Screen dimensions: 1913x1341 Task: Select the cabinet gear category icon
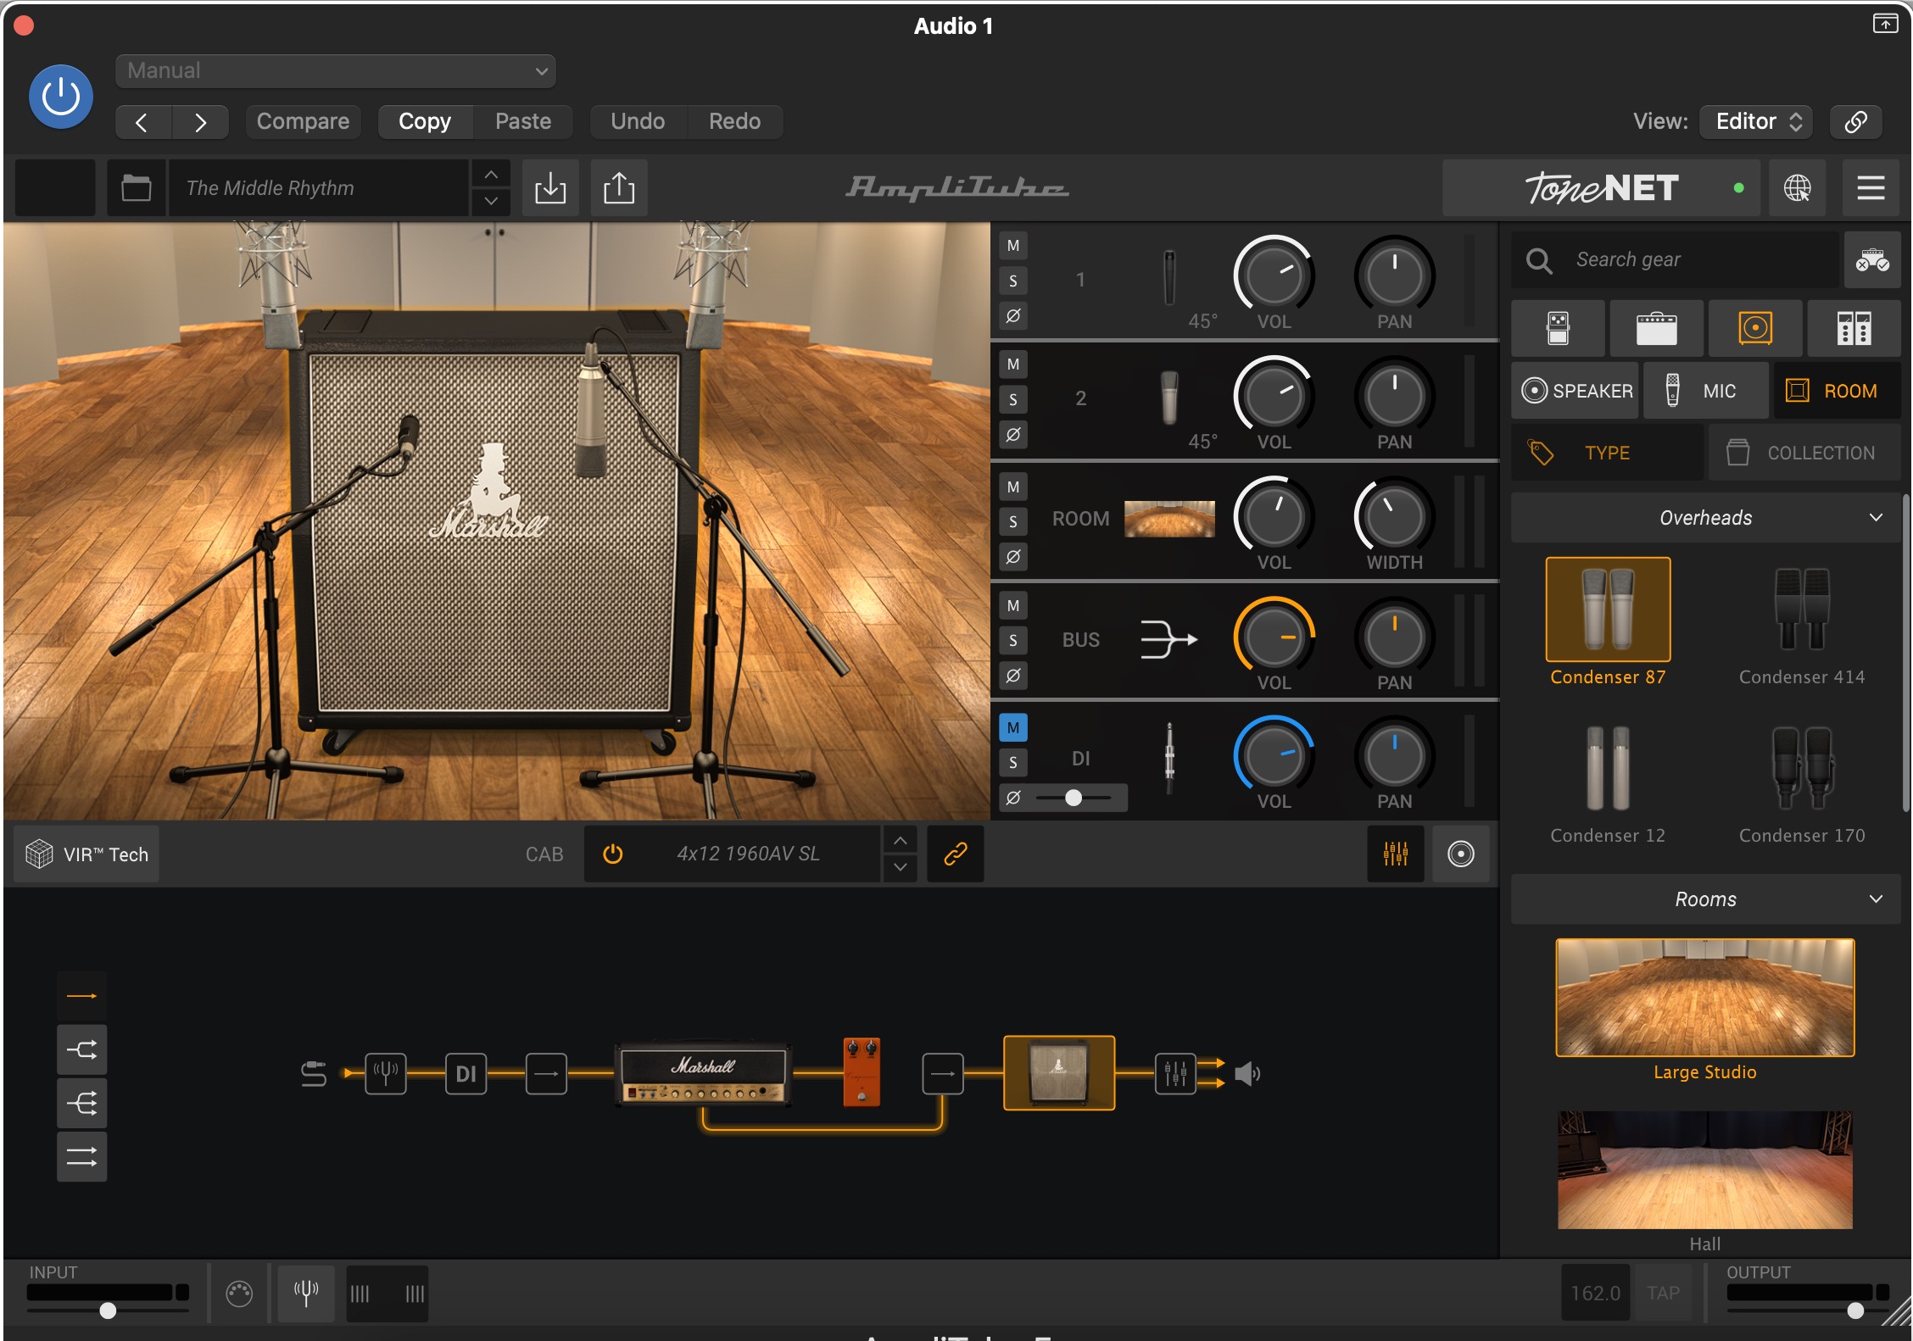click(x=1755, y=328)
